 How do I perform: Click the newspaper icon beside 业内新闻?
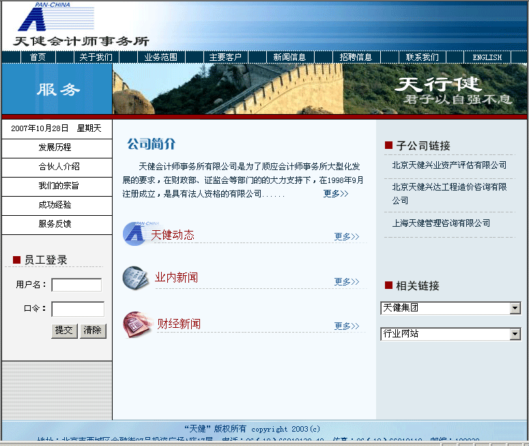point(135,277)
